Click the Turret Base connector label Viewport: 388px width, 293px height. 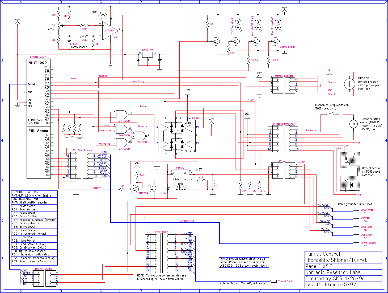(161, 232)
